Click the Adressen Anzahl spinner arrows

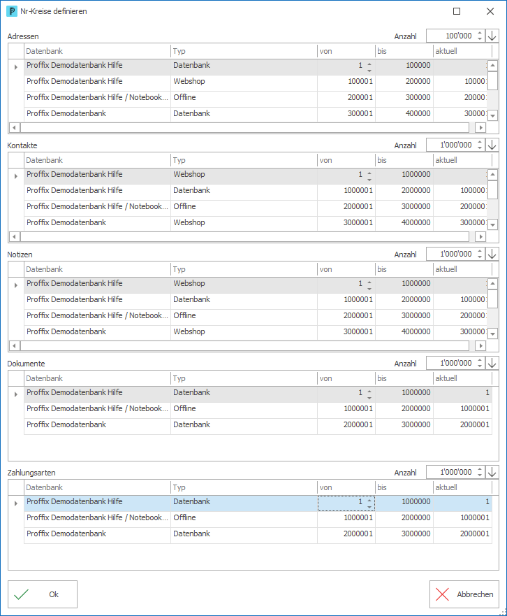pos(480,36)
